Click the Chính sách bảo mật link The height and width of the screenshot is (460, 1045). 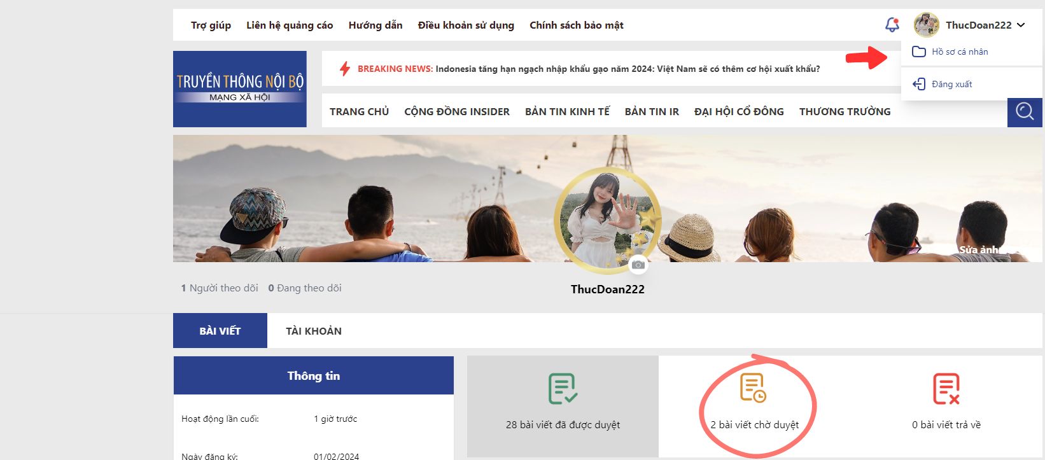point(576,25)
